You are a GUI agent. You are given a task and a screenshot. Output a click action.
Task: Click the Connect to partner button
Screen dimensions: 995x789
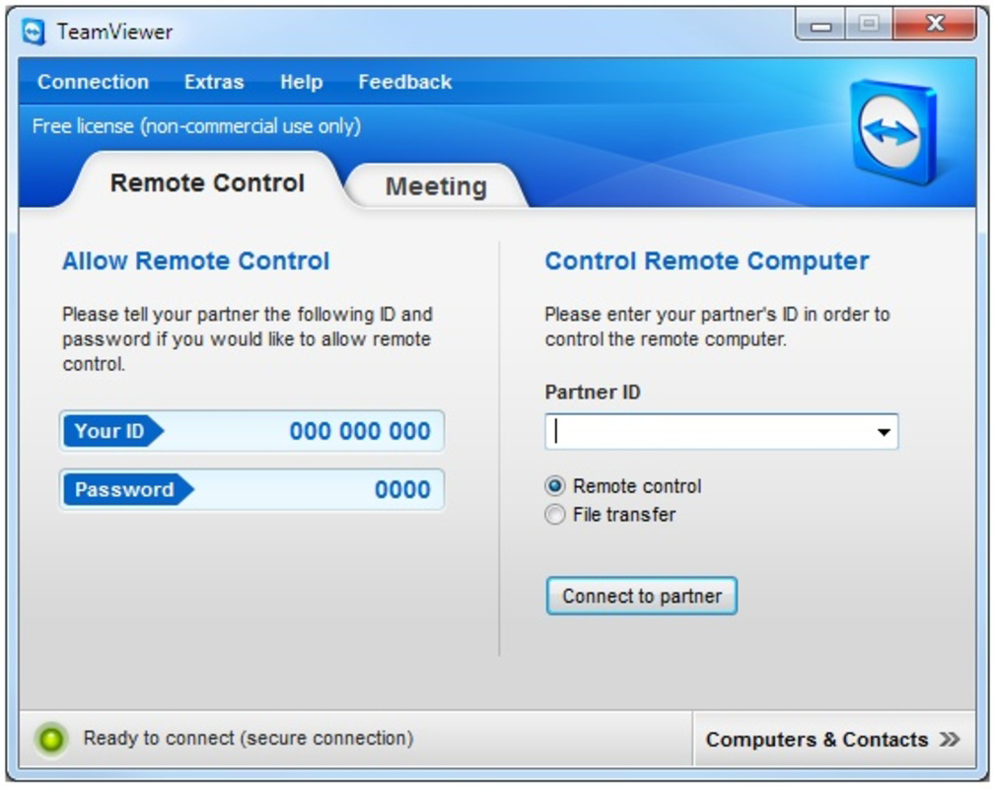pos(641,595)
